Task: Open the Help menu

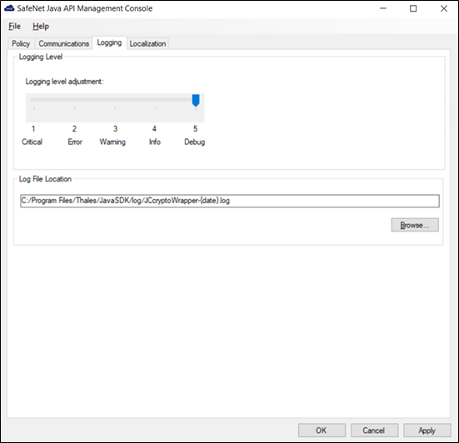Action: click(x=41, y=27)
